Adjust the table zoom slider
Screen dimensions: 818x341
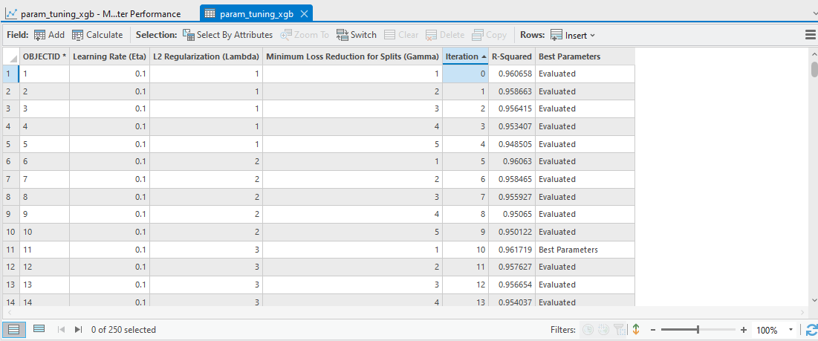click(698, 329)
